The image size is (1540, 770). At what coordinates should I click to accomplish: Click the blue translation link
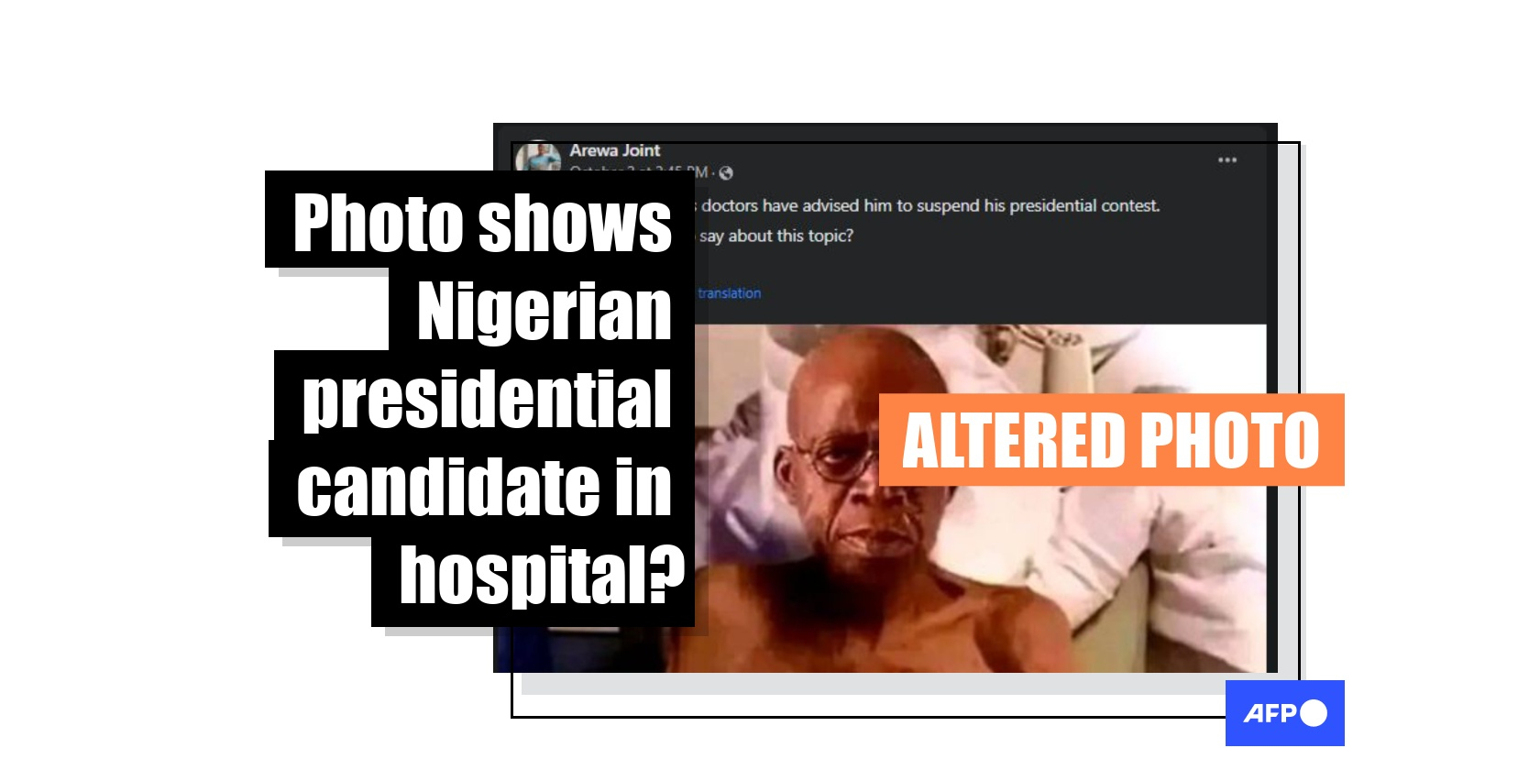tap(729, 293)
